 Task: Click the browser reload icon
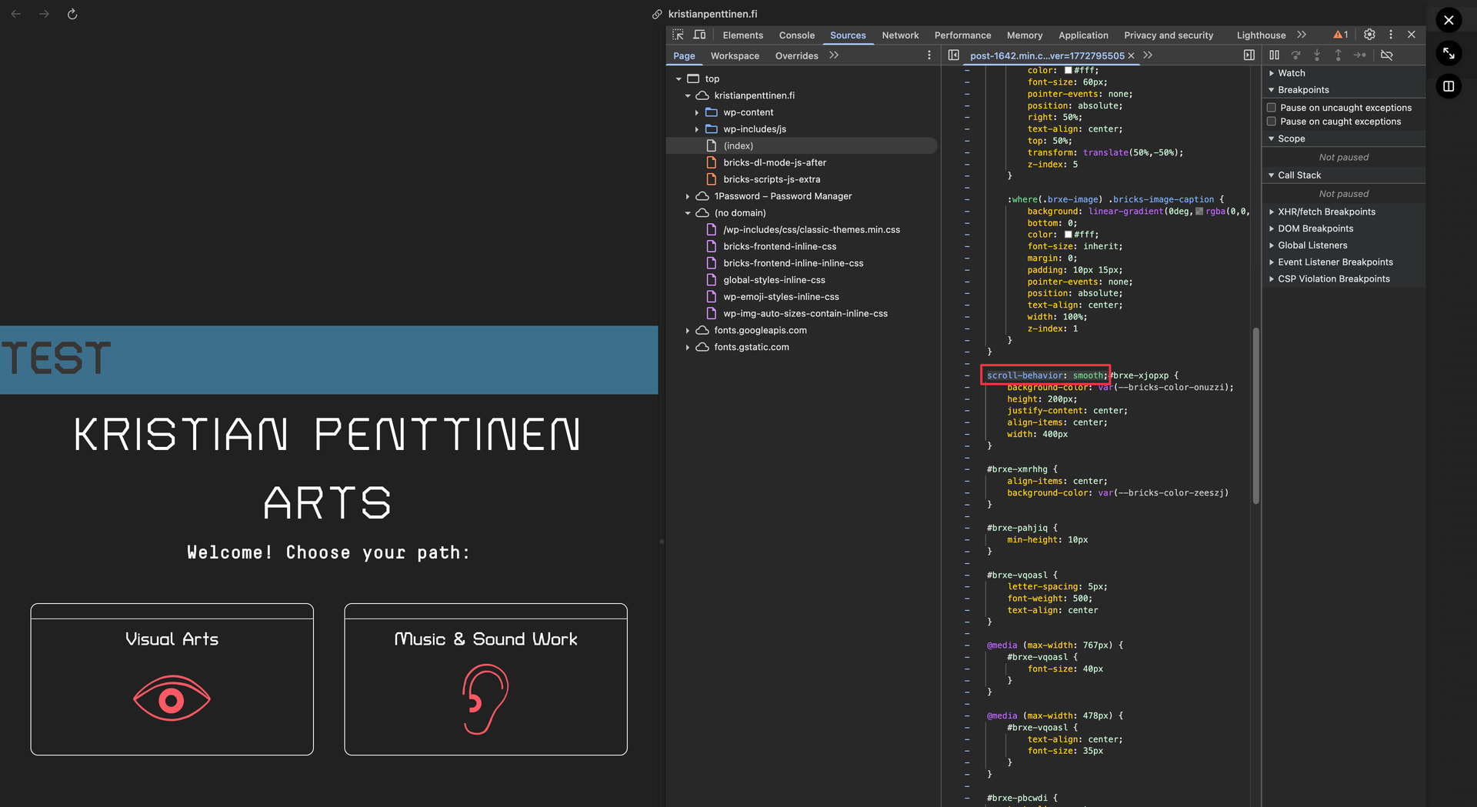(x=72, y=14)
